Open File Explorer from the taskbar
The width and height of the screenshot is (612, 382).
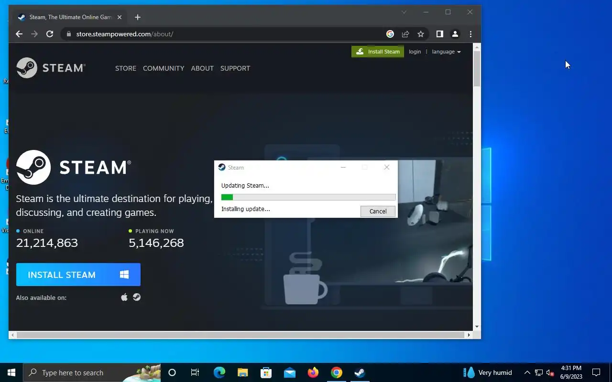243,372
